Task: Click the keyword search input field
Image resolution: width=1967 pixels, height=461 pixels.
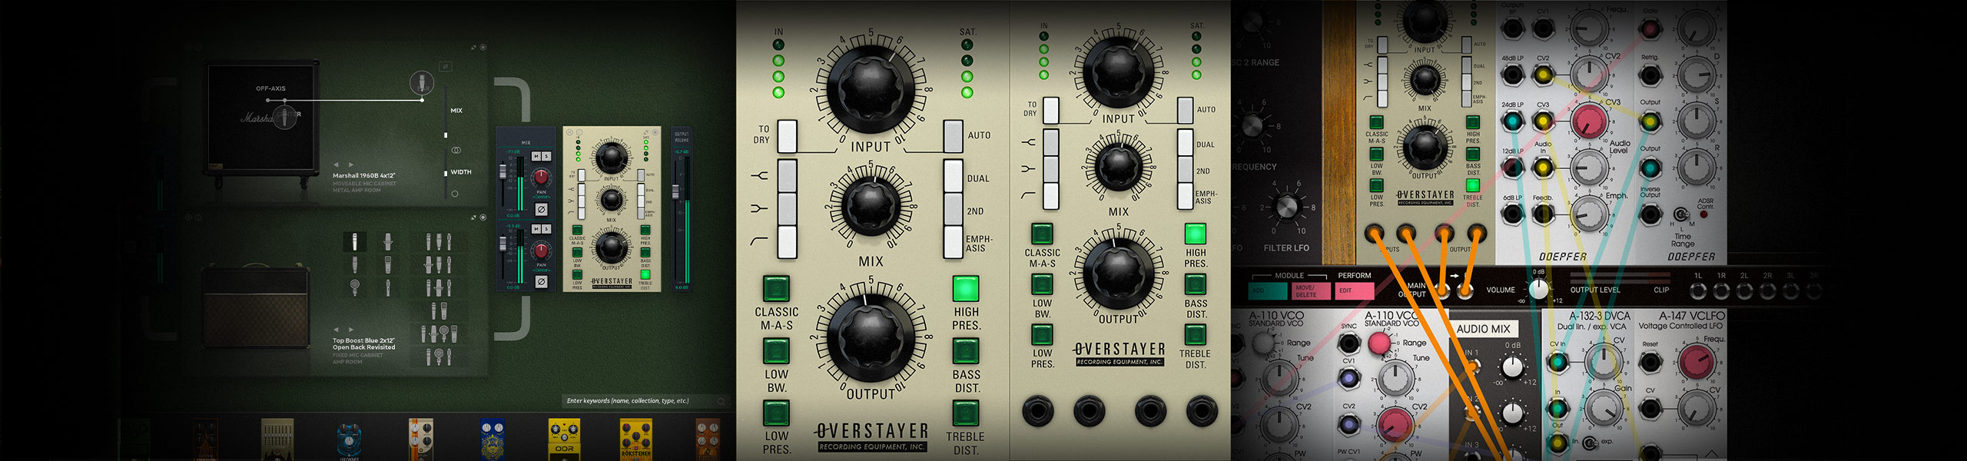Action: 638,401
